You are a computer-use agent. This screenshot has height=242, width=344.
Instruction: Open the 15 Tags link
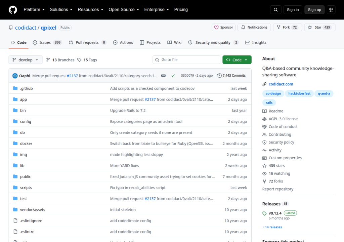87,60
